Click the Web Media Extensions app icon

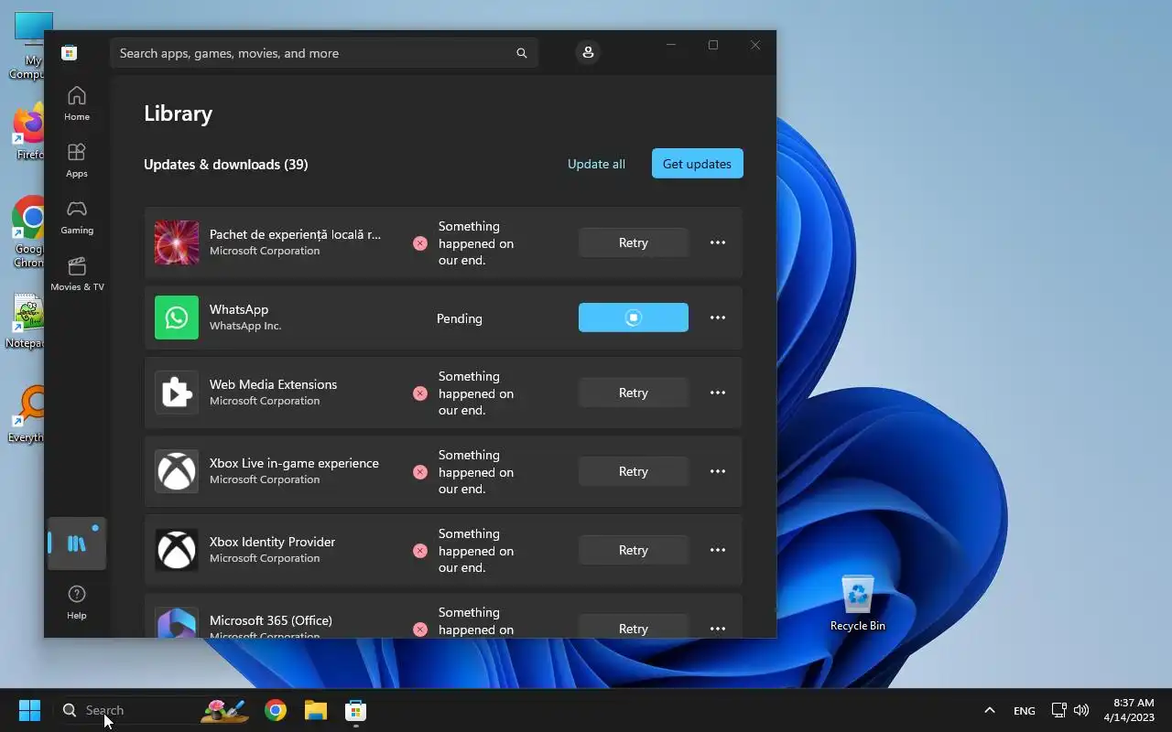(x=177, y=393)
